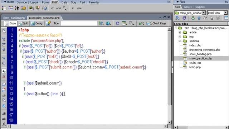
Task: Open the Forms insert tab
Action: pos(45,3)
